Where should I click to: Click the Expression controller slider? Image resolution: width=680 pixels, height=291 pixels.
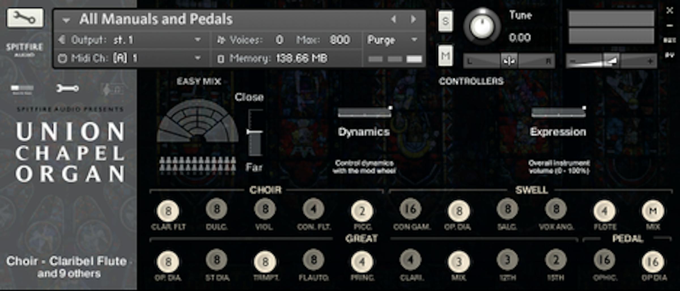(559, 112)
